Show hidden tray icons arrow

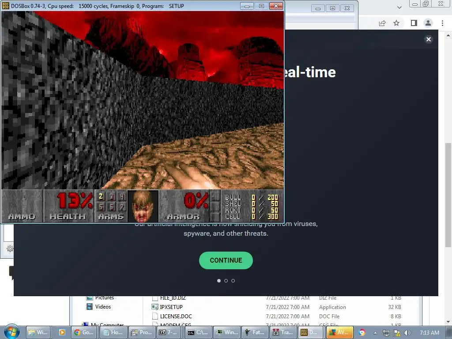pyautogui.click(x=375, y=333)
